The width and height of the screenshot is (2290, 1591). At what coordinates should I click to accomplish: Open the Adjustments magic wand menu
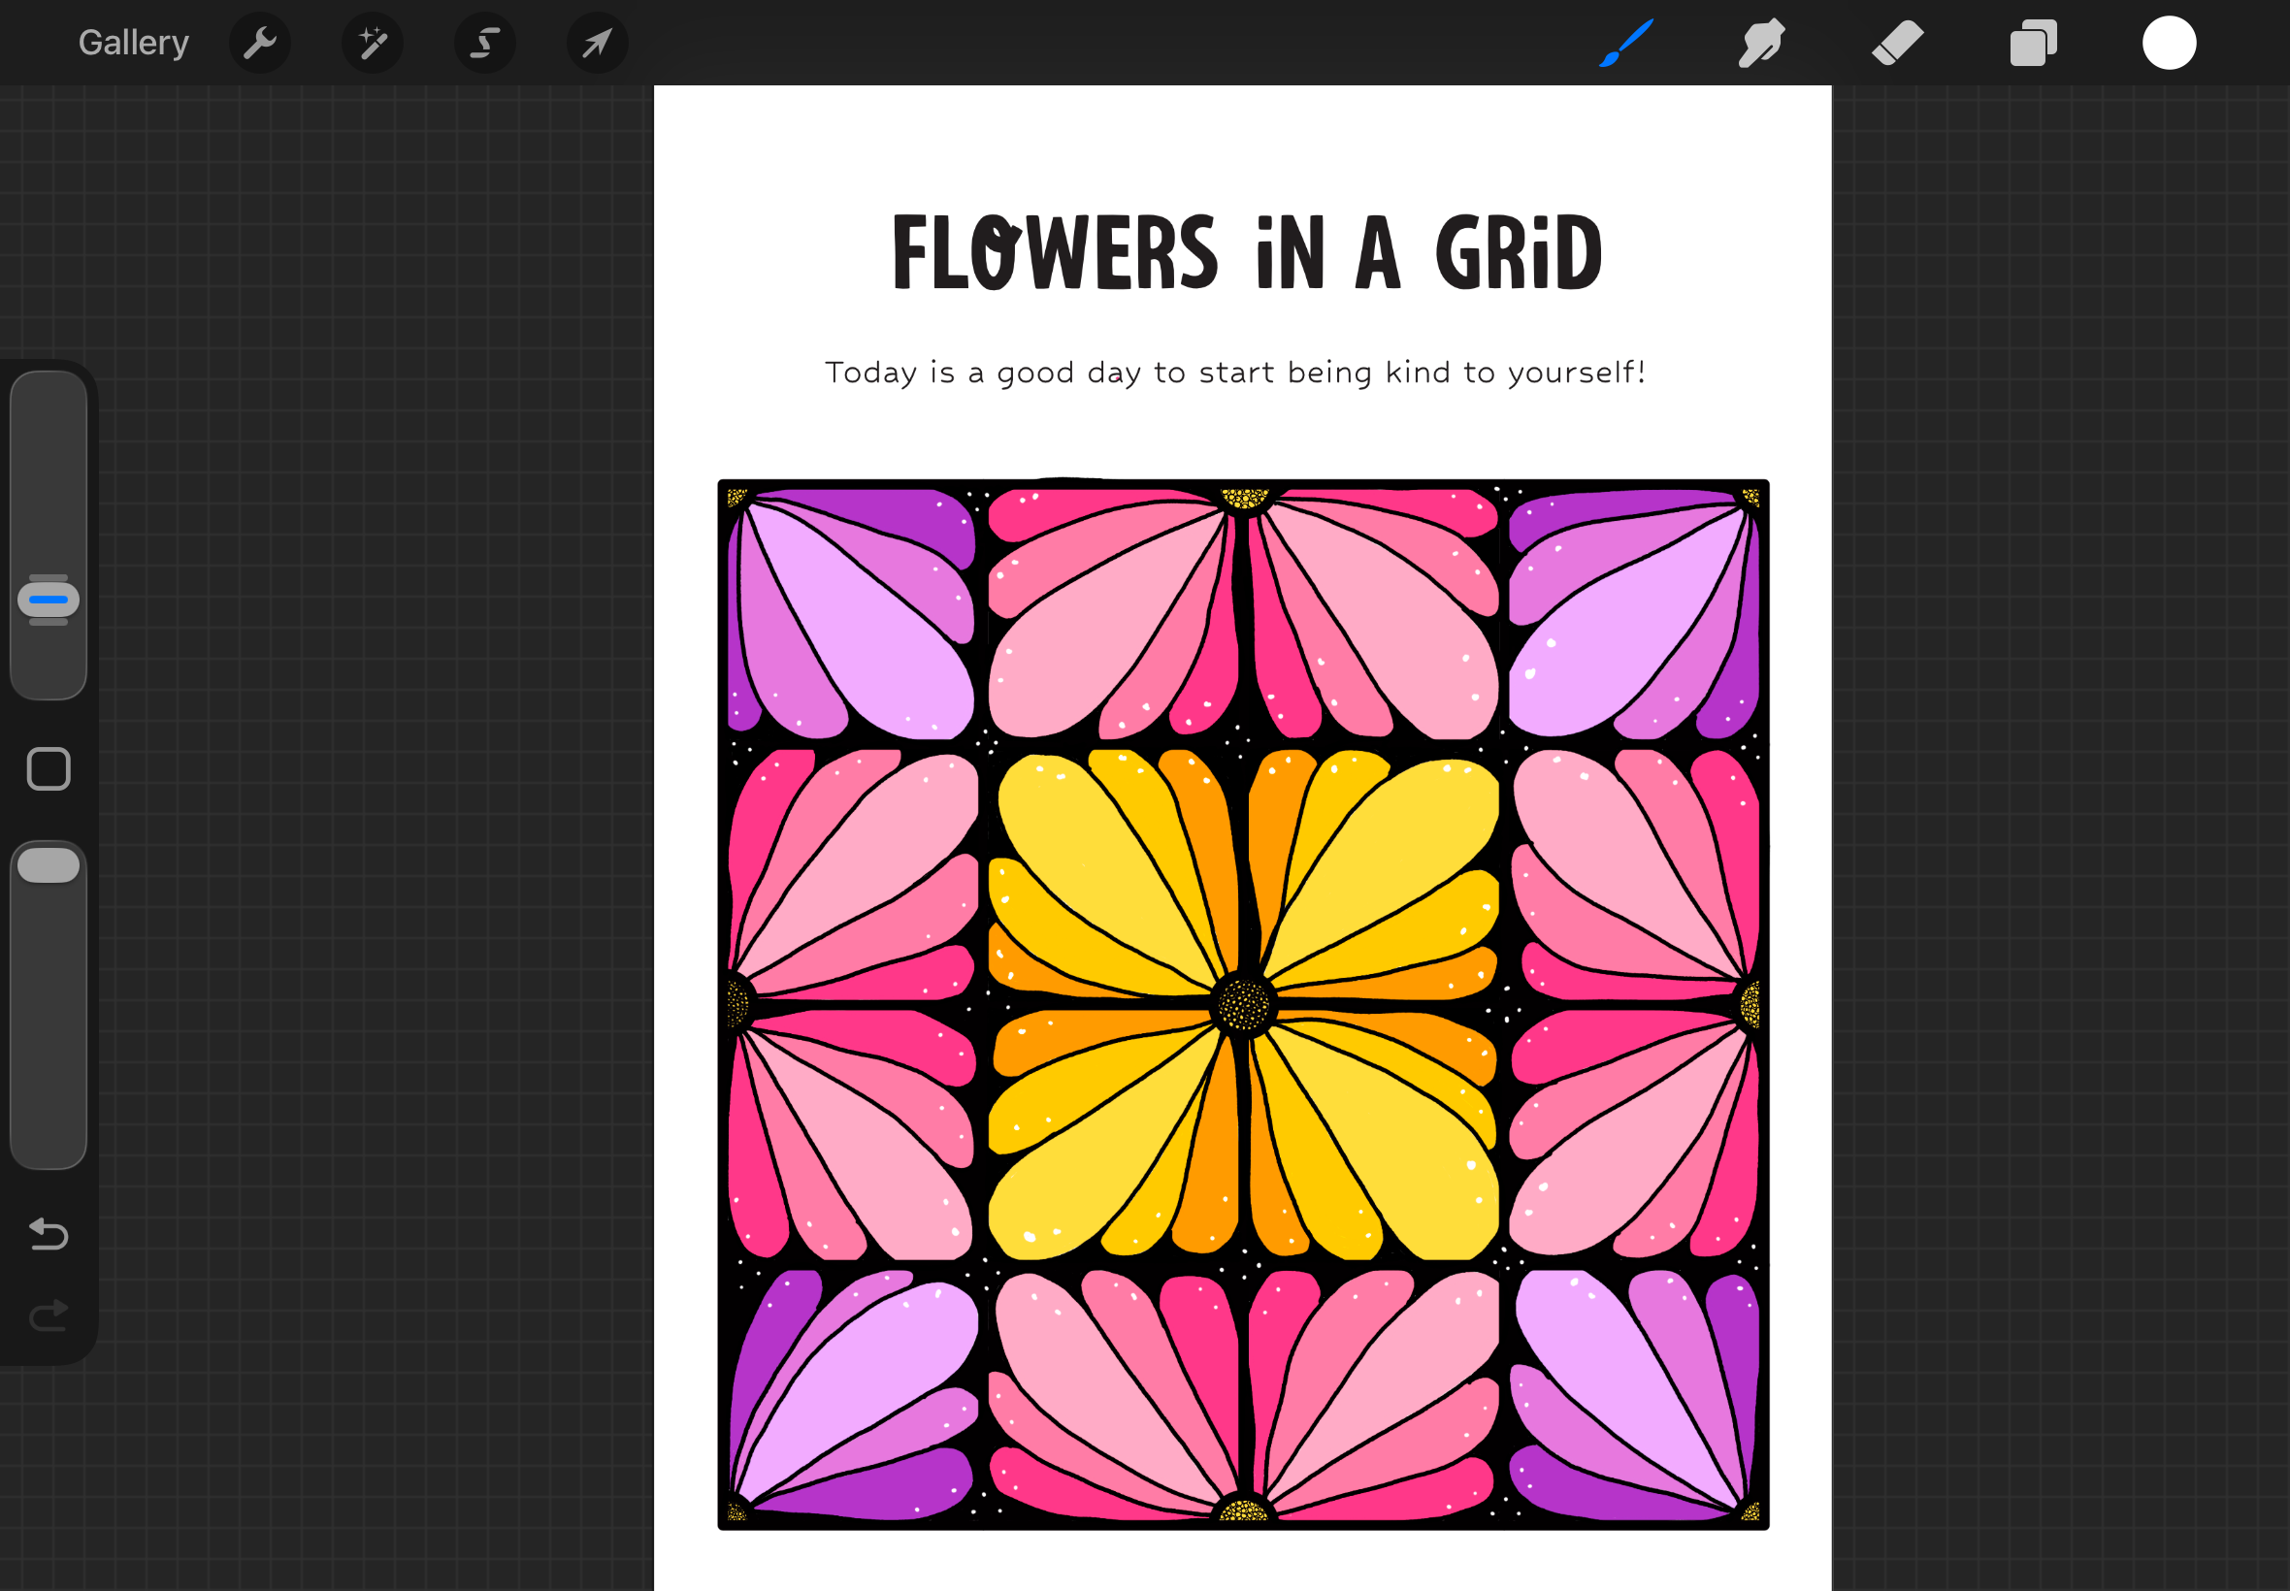point(373,43)
